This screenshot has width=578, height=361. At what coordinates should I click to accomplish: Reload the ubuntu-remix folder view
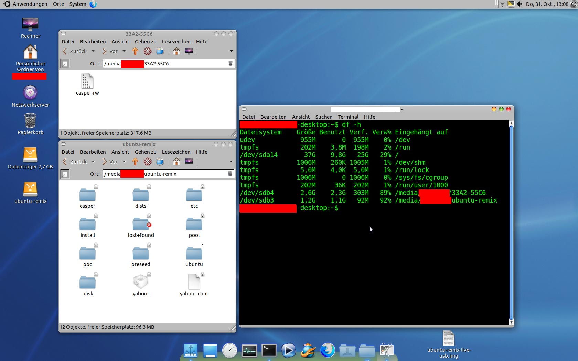tap(160, 162)
